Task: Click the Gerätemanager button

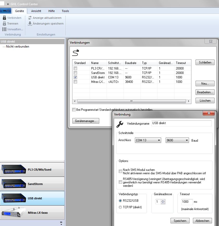Action: [86, 121]
